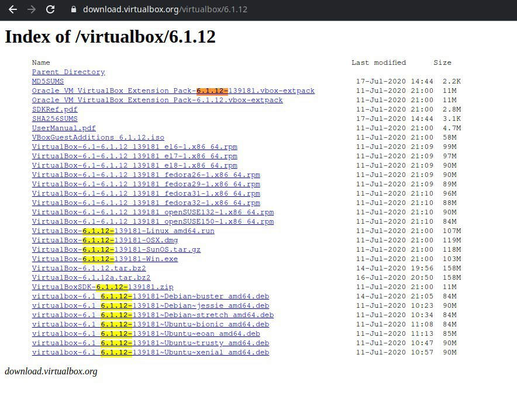Download the Debian jessie amd64 deb

(x=150, y=305)
